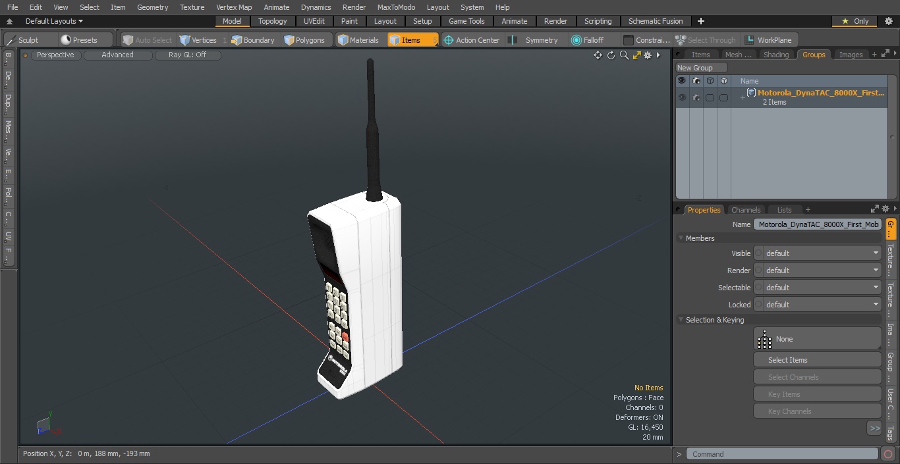Open the Tags vertical side tab
The width and height of the screenshot is (900, 464).
[890, 432]
